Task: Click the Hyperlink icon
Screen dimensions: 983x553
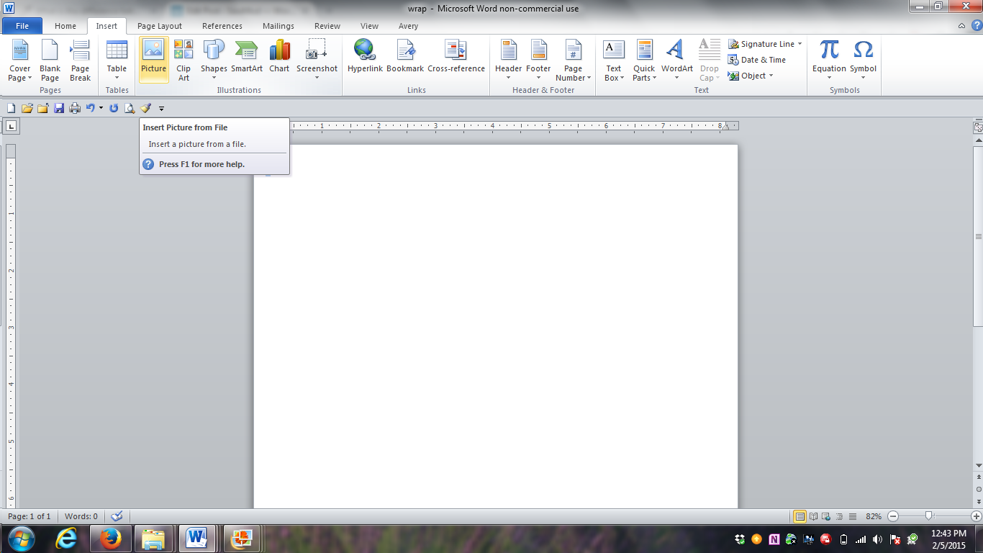Action: click(365, 58)
